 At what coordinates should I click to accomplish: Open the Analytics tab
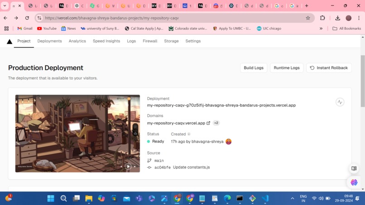pyautogui.click(x=77, y=41)
